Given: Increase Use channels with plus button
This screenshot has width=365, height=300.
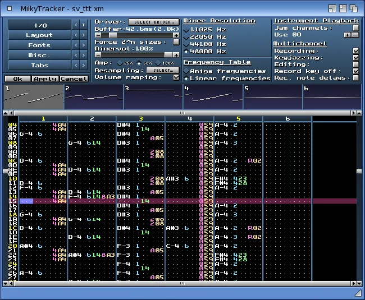Looking at the screenshot, I should tap(347, 35).
